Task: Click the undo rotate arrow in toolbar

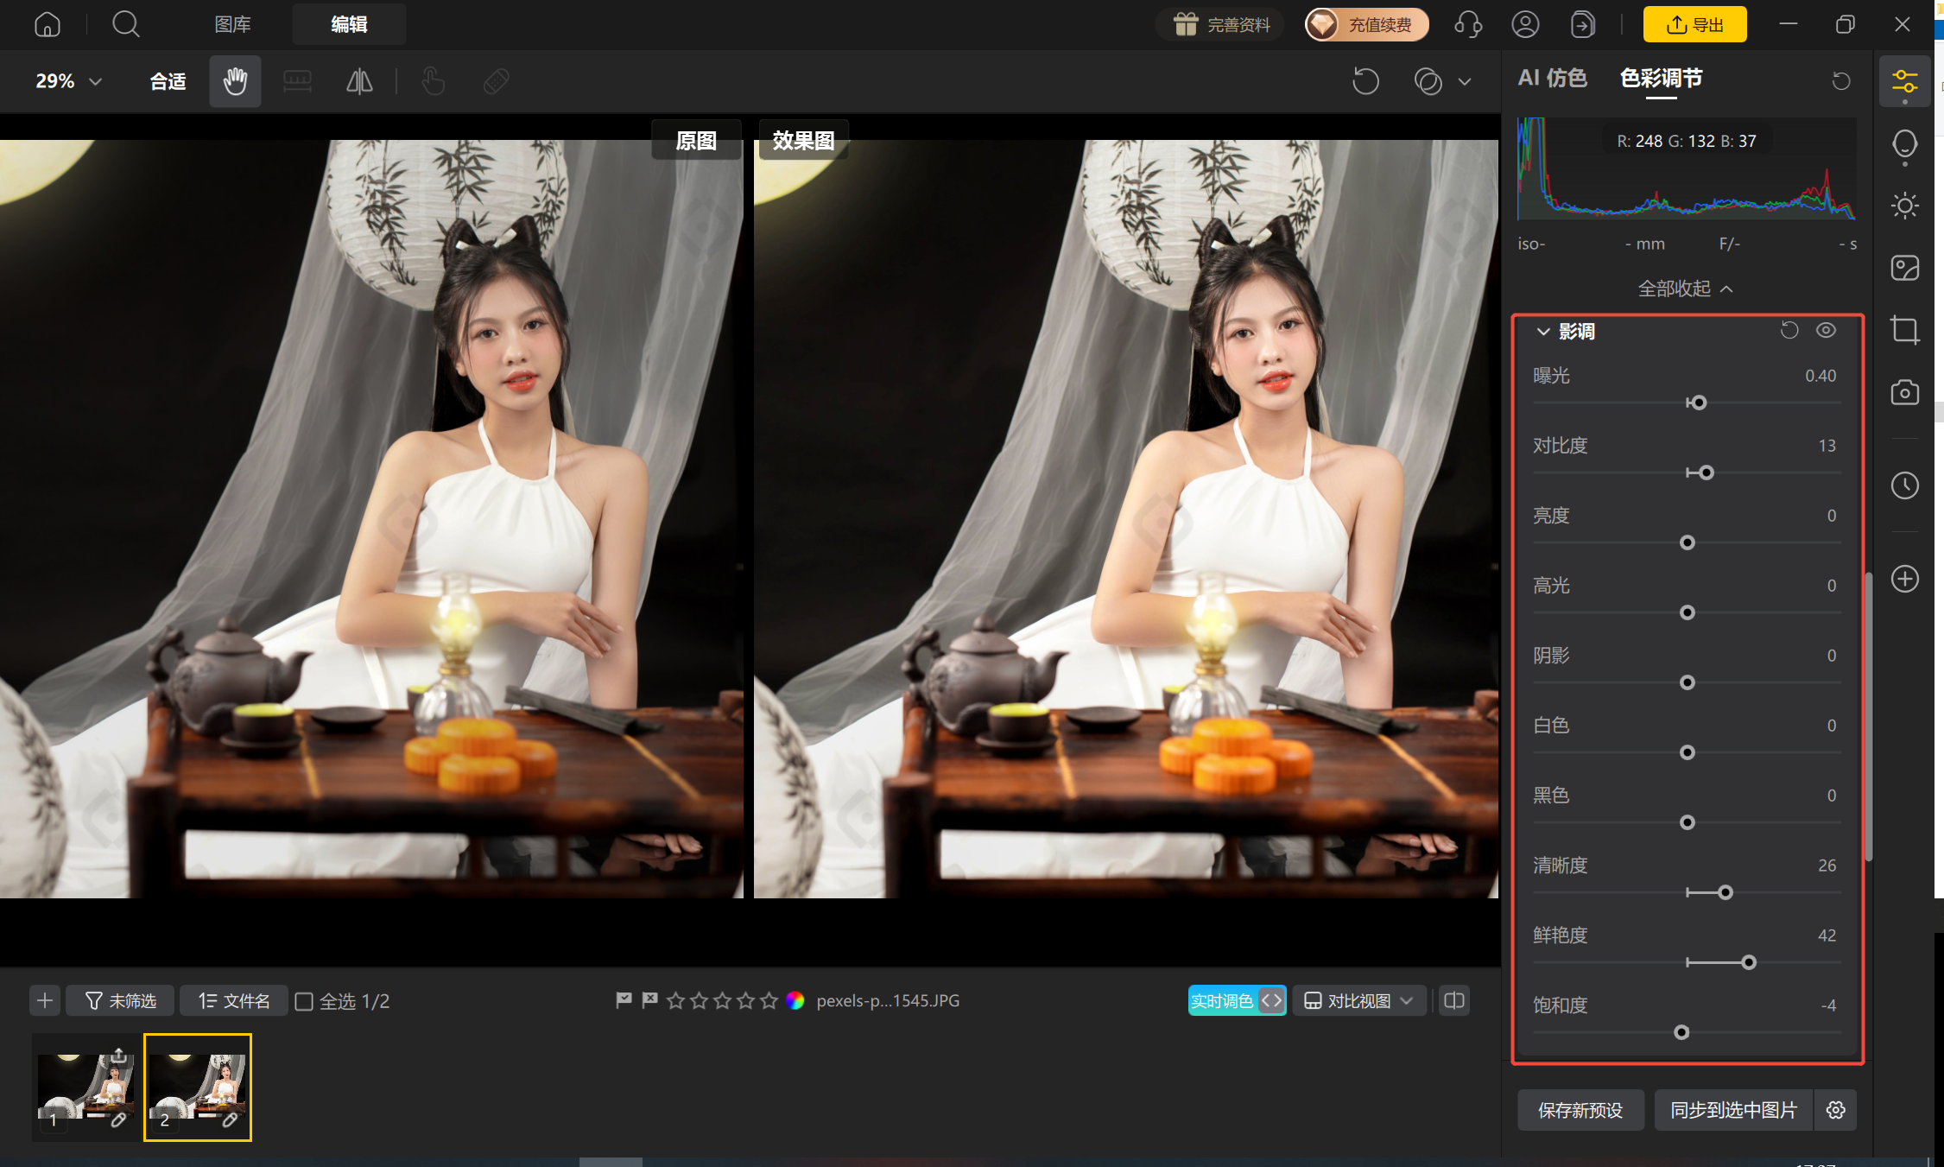Action: coord(1365,81)
